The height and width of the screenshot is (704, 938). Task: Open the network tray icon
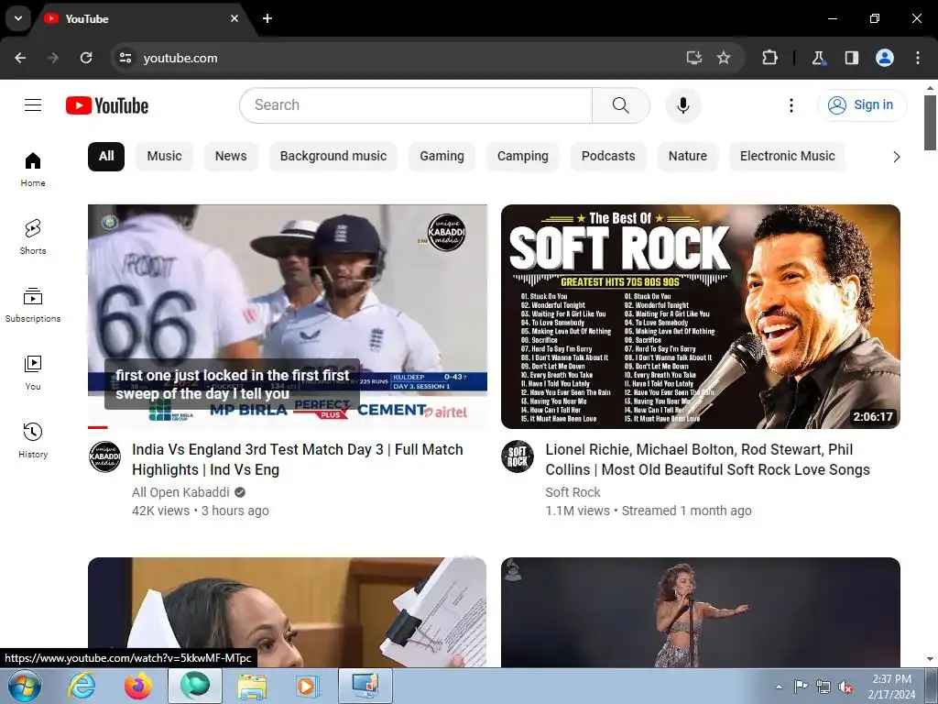pyautogui.click(x=823, y=687)
